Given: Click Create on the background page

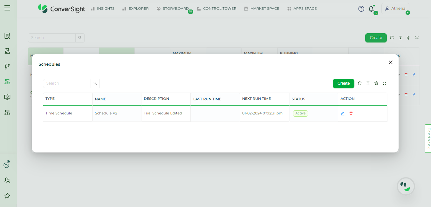Looking at the screenshot, I should [376, 38].
